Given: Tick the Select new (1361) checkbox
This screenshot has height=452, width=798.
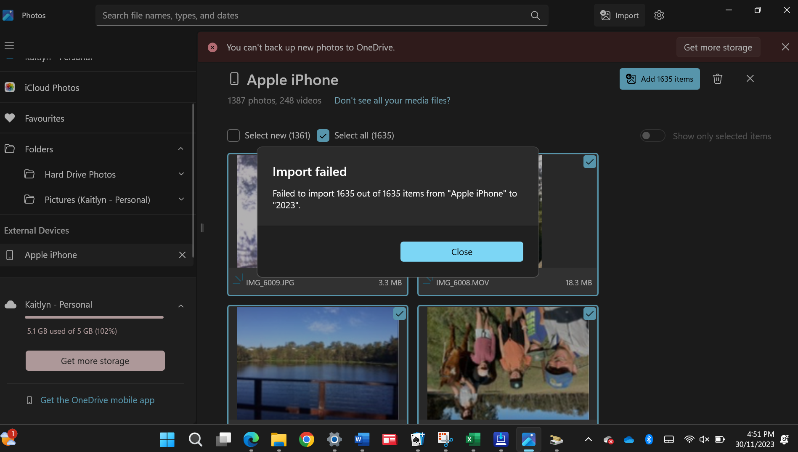Looking at the screenshot, I should coord(233,136).
